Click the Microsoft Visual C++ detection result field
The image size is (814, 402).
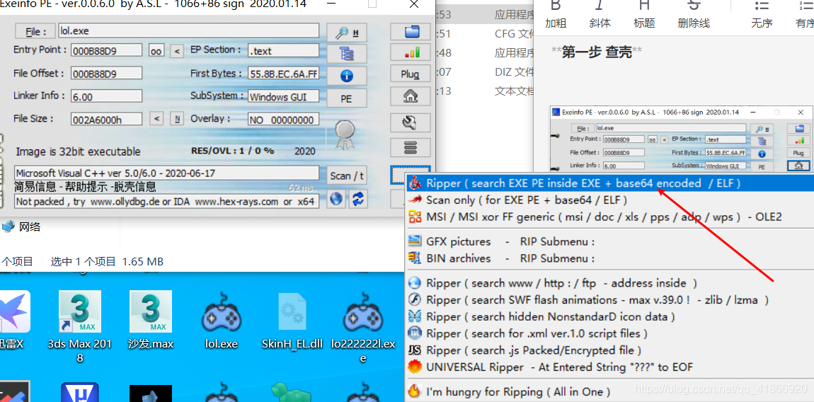pyautogui.click(x=166, y=173)
